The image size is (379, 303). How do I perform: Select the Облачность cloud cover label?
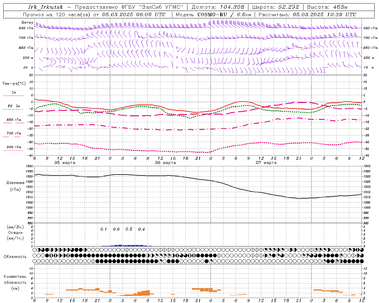[x=15, y=257]
